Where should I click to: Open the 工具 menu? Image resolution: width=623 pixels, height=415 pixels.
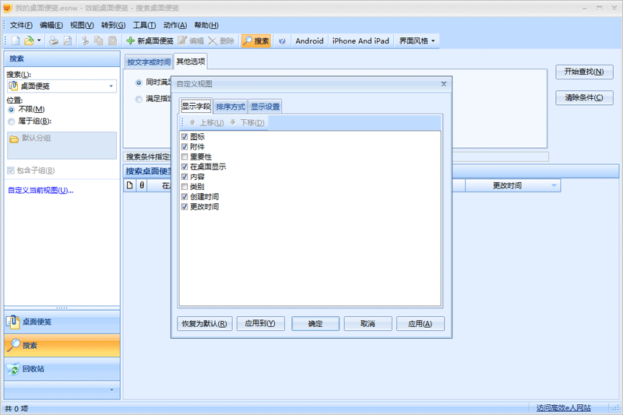[144, 25]
